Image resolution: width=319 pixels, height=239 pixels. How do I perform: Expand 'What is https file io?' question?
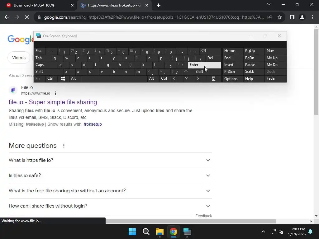pyautogui.click(x=110, y=160)
